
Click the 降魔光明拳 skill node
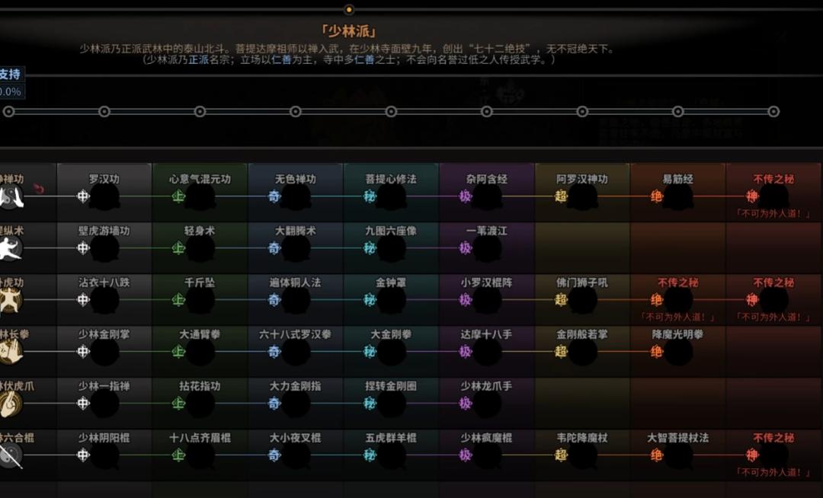678,352
